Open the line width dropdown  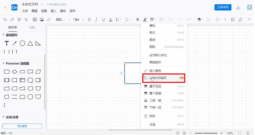pos(153,20)
